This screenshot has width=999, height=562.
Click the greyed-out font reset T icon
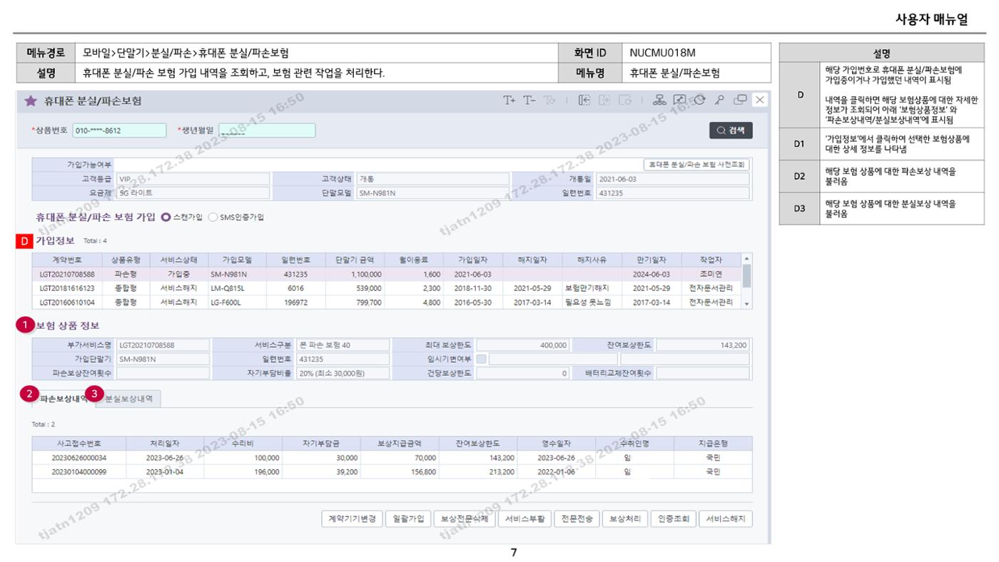[x=548, y=101]
